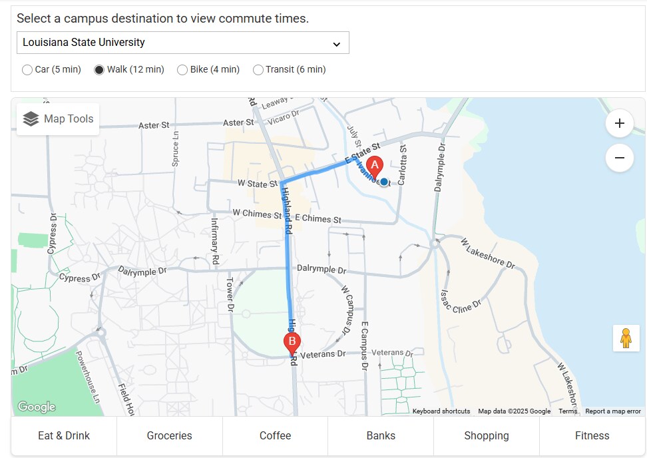Click the red marker B on map
The height and width of the screenshot is (458, 647).
click(x=292, y=343)
